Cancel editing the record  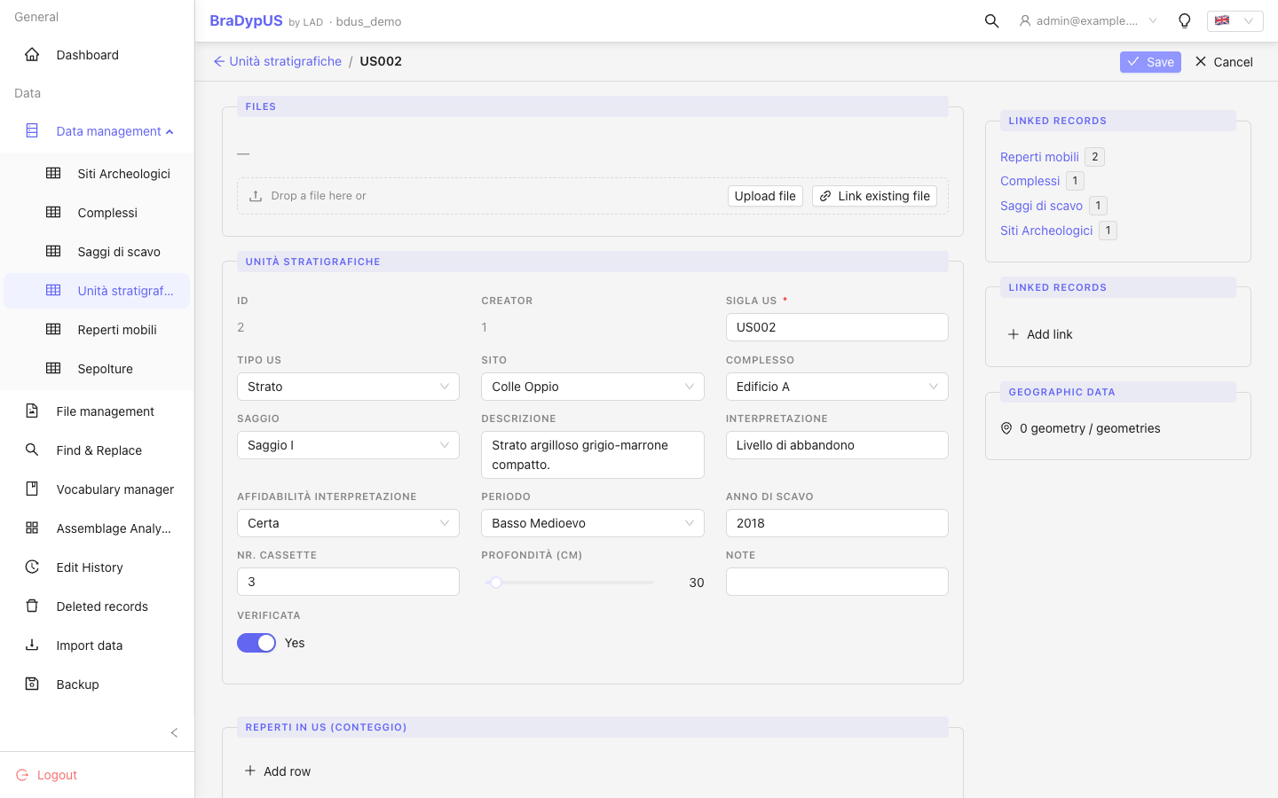click(1224, 62)
